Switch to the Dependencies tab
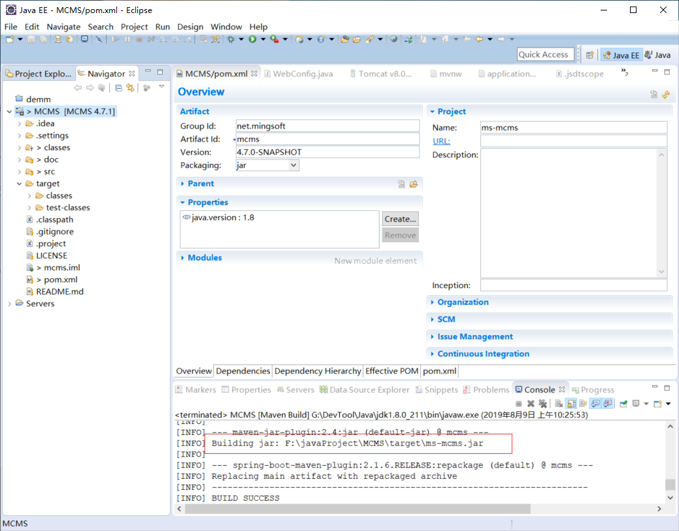679x531 pixels. point(243,371)
